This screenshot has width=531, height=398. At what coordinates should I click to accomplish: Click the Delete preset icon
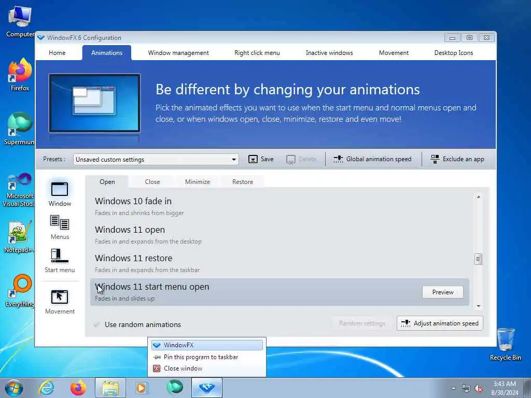pyautogui.click(x=291, y=160)
